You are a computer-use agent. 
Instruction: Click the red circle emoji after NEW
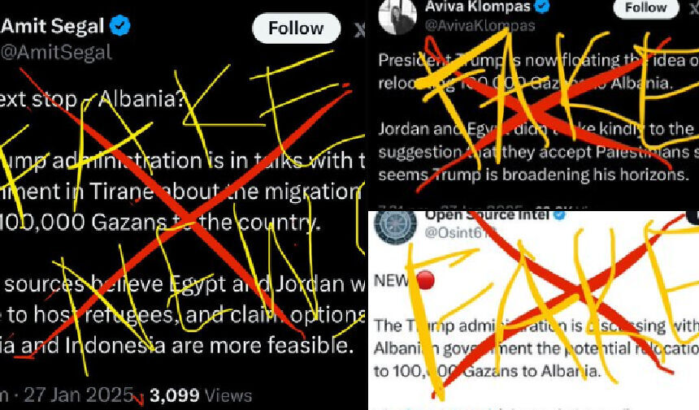click(425, 280)
